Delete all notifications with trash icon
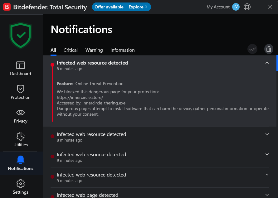 point(269,49)
